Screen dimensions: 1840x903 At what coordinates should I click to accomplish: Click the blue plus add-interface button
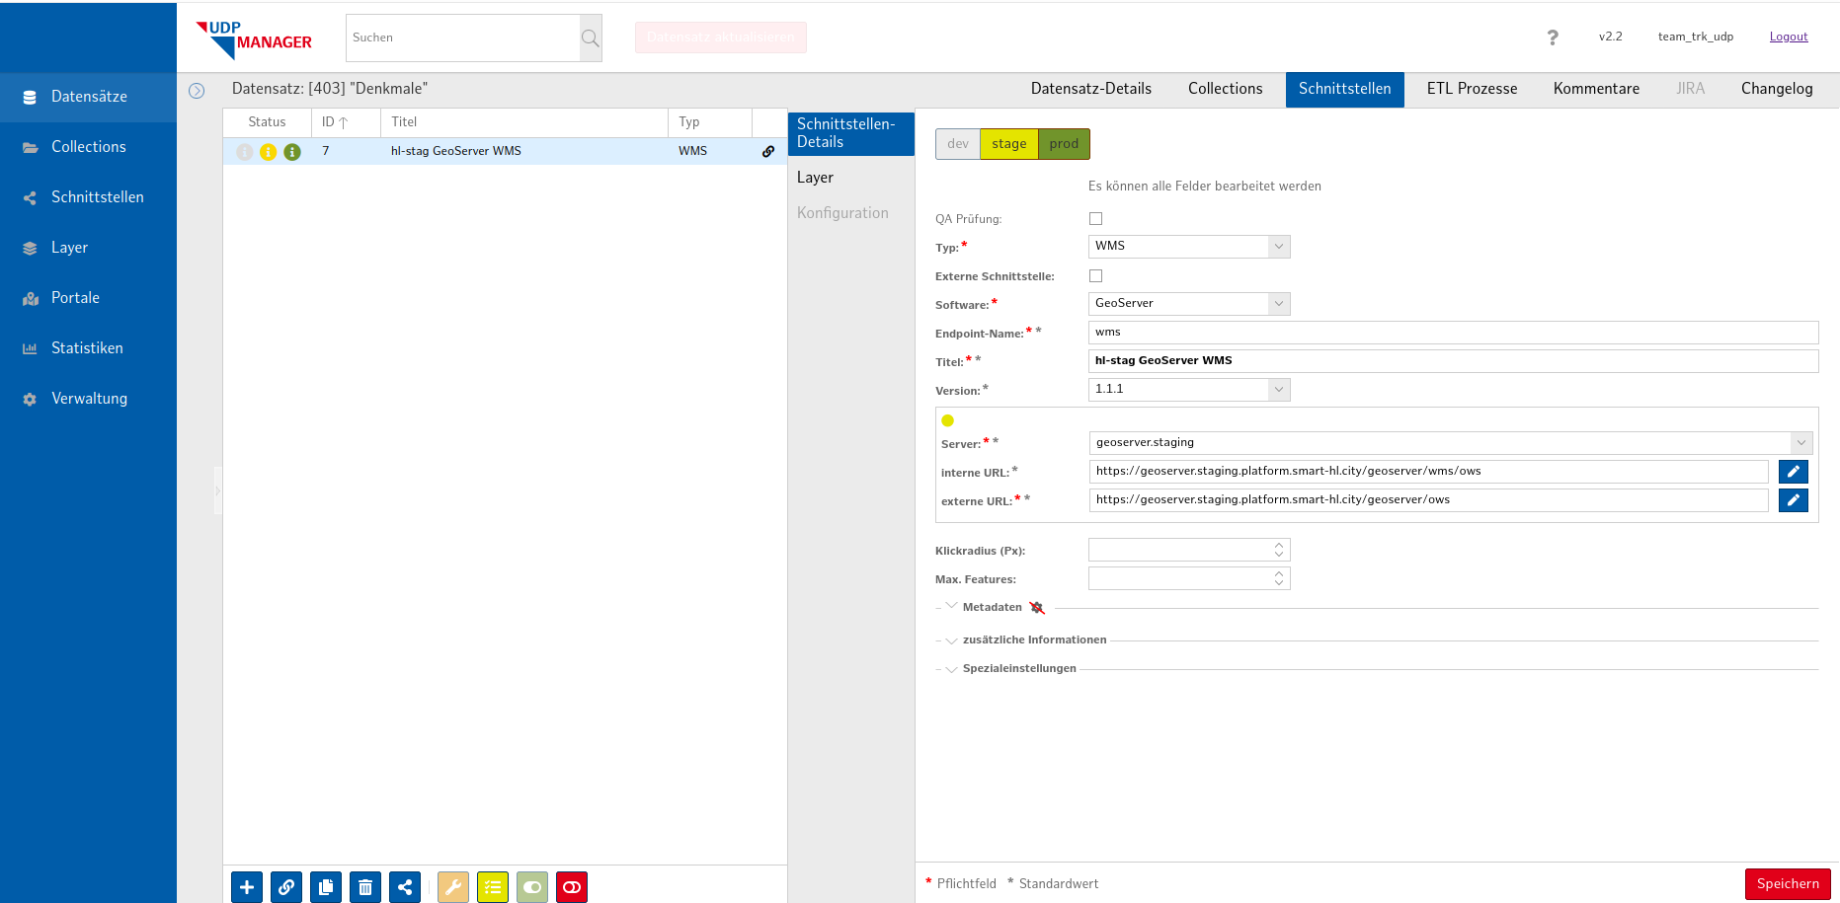click(247, 887)
